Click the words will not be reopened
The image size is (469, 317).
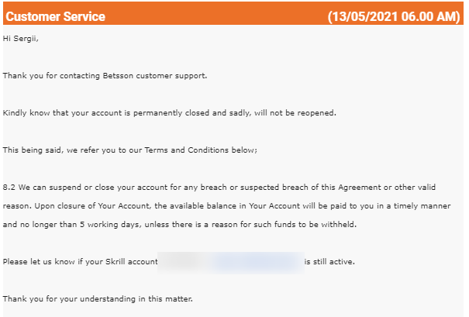pyautogui.click(x=295, y=113)
